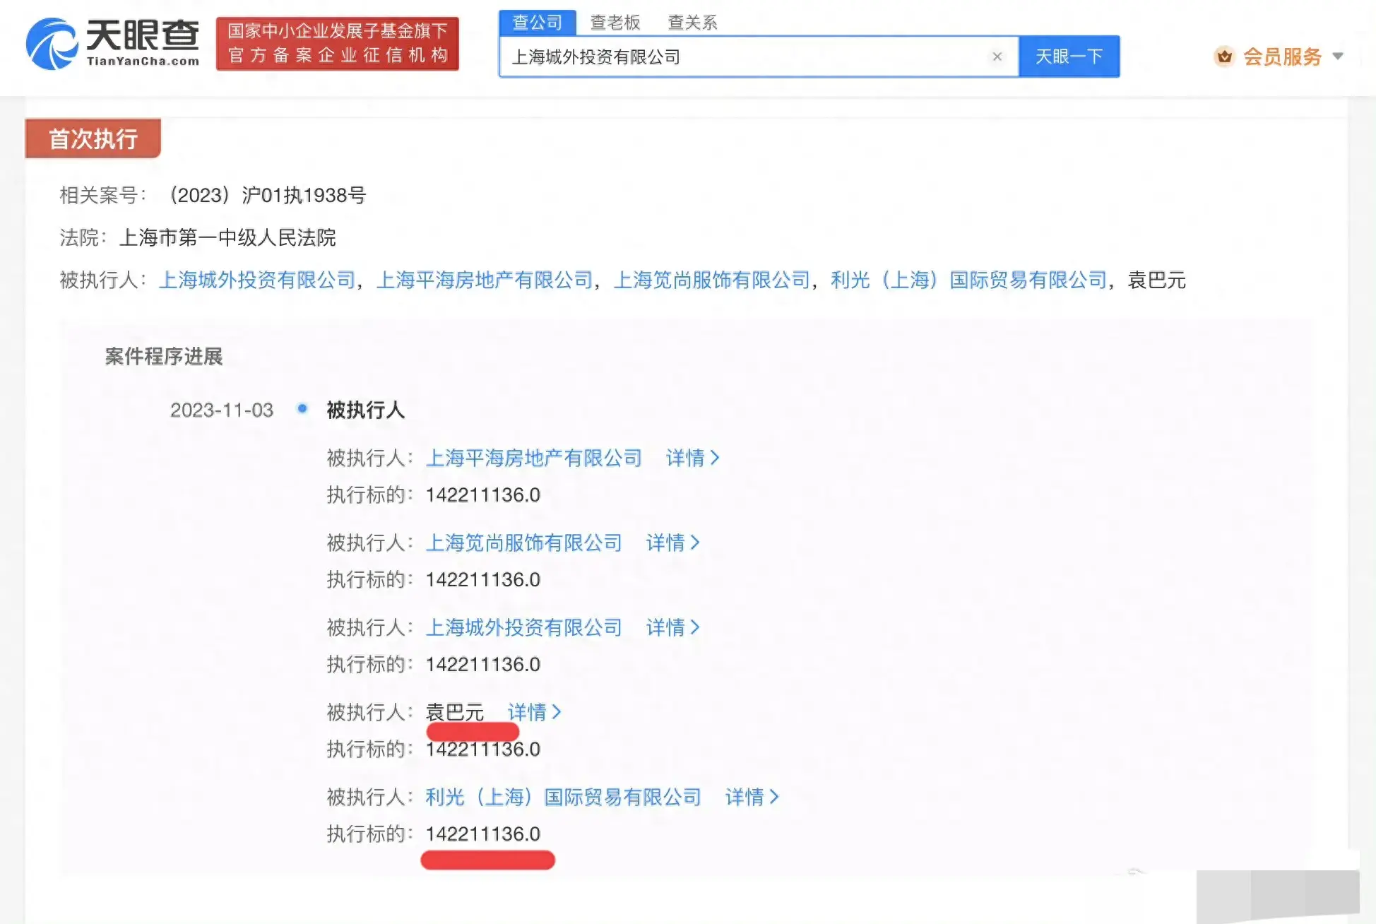The height and width of the screenshot is (924, 1376).
Task: Click the TianYanCha logo
Action: click(113, 44)
